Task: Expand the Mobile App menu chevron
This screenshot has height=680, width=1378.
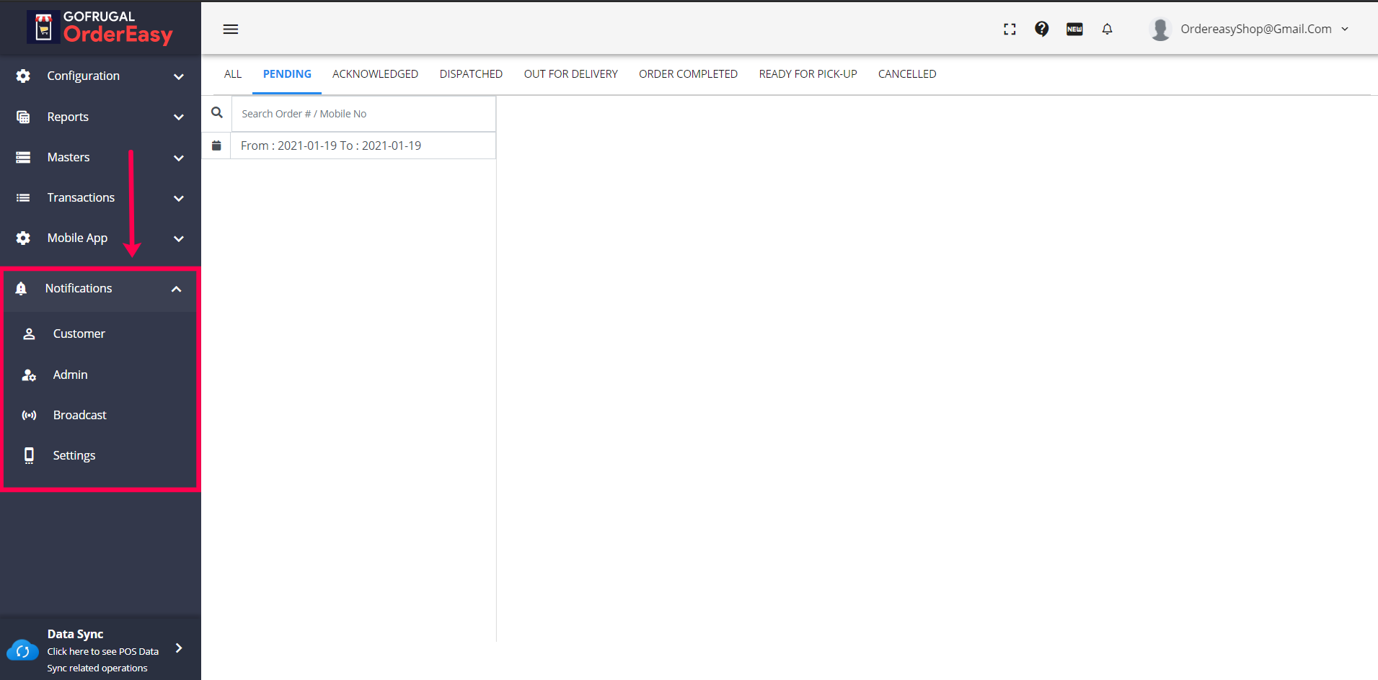Action: click(x=179, y=238)
